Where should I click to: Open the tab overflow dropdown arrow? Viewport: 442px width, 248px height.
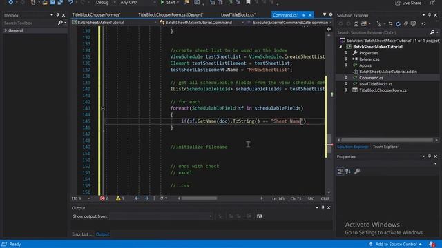pos(325,14)
